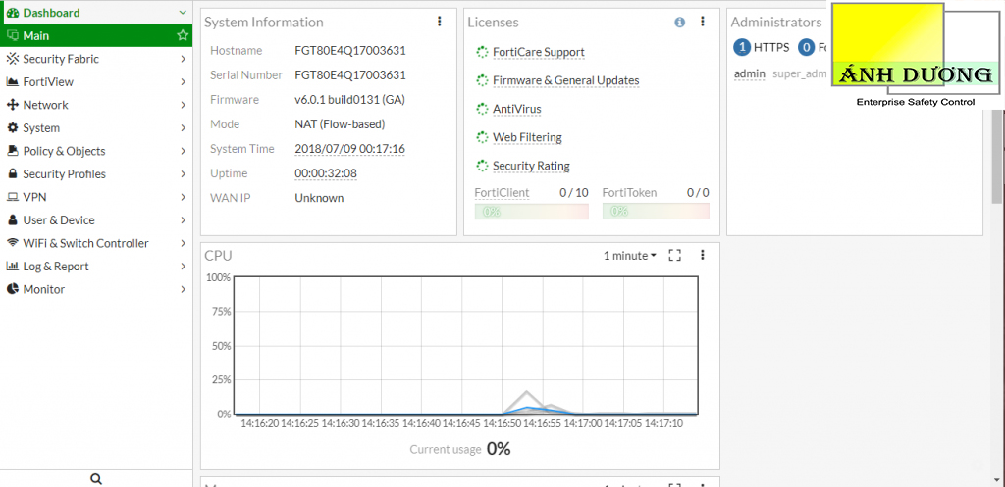Click the Dashboard gauge icon
The height and width of the screenshot is (487, 1005).
coord(12,13)
